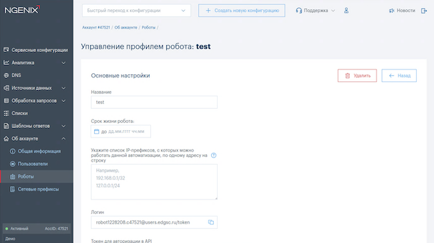
Task: Copy the robot login to clipboard
Action: [x=211, y=222]
